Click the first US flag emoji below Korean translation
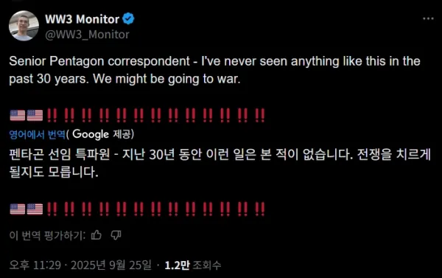The width and height of the screenshot is (442, 278). click(x=18, y=209)
